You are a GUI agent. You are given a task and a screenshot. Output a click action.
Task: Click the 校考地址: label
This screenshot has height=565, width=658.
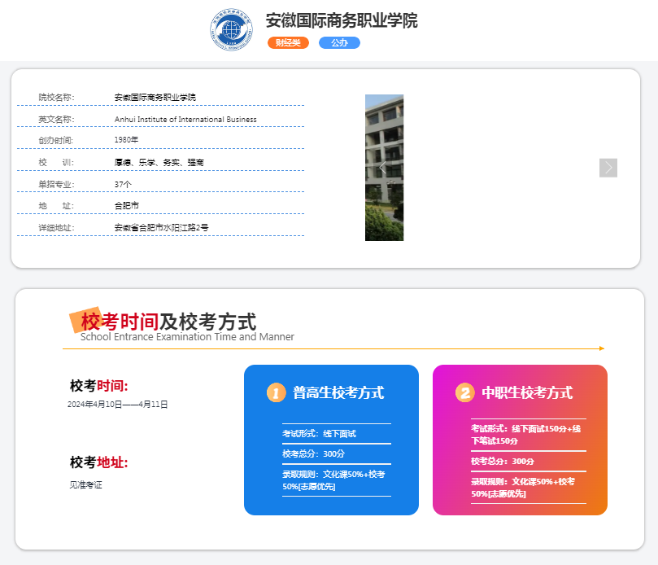[x=99, y=462]
